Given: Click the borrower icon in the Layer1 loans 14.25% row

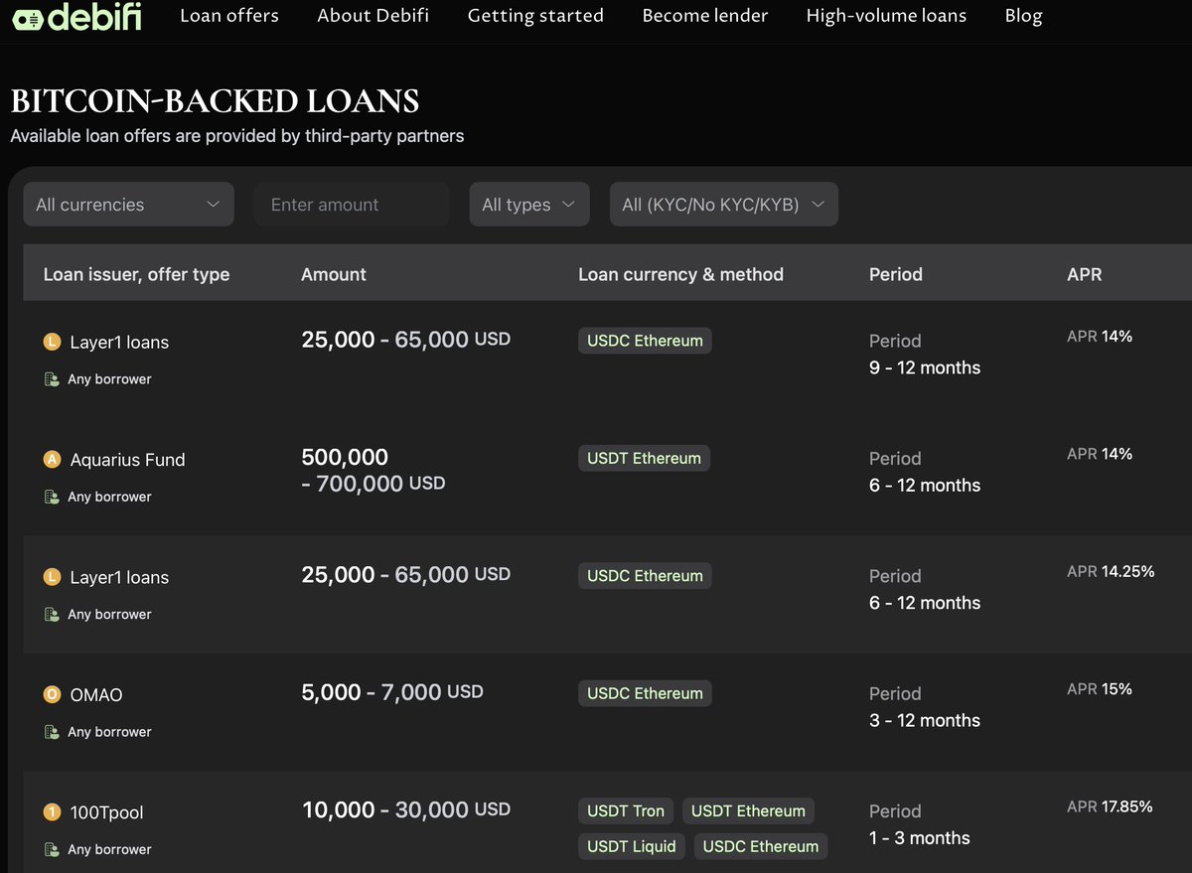Looking at the screenshot, I should 52,615.
